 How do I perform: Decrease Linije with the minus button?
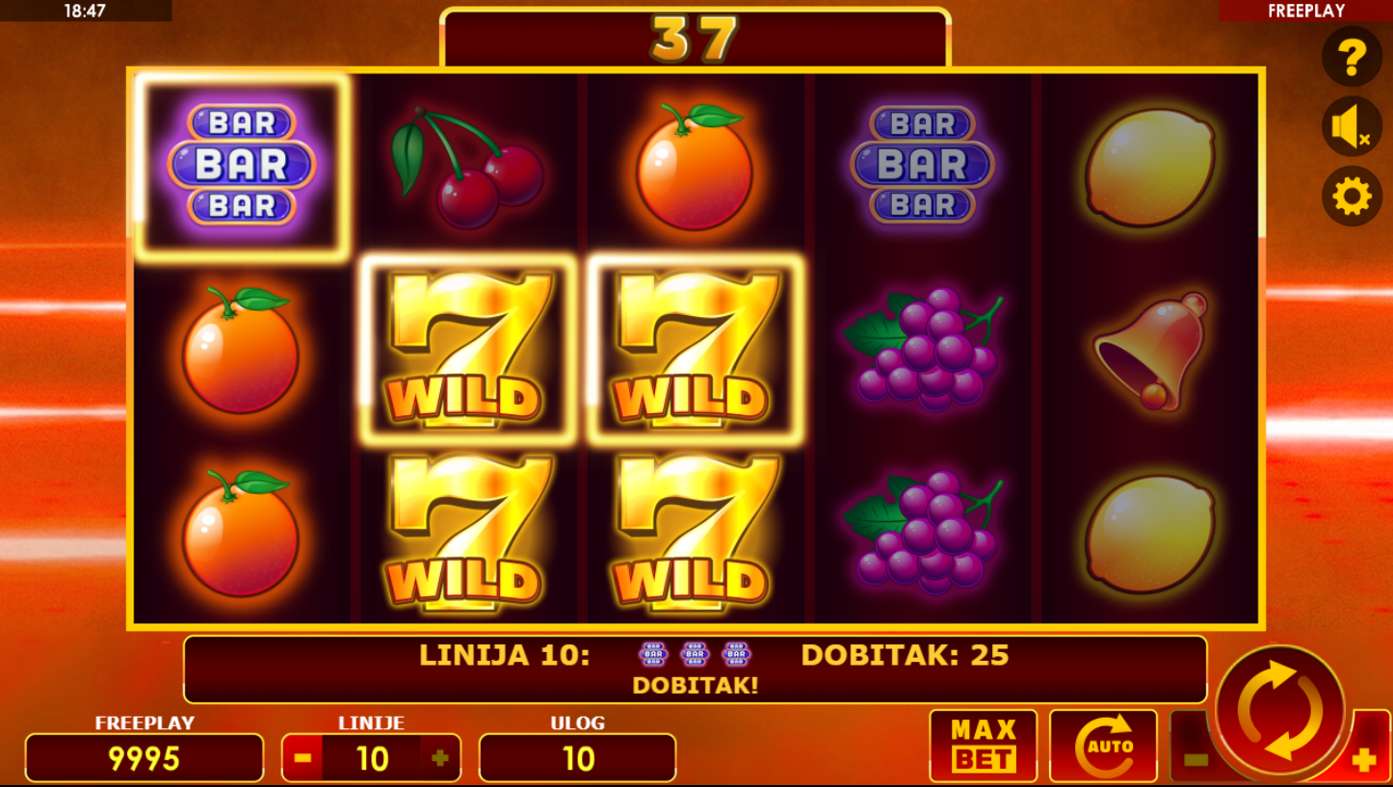(x=302, y=758)
